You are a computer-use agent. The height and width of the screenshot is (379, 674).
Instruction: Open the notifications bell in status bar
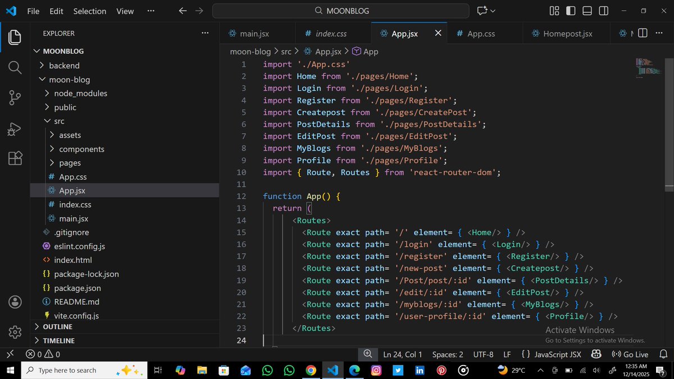[x=663, y=354]
